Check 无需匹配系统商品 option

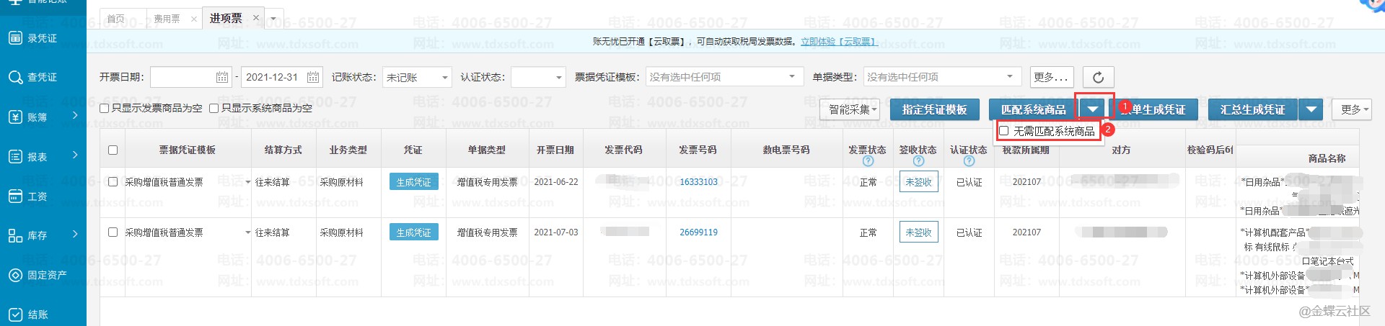click(1004, 131)
